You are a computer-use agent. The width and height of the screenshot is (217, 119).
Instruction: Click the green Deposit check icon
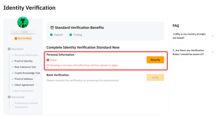pyautogui.click(x=51, y=35)
